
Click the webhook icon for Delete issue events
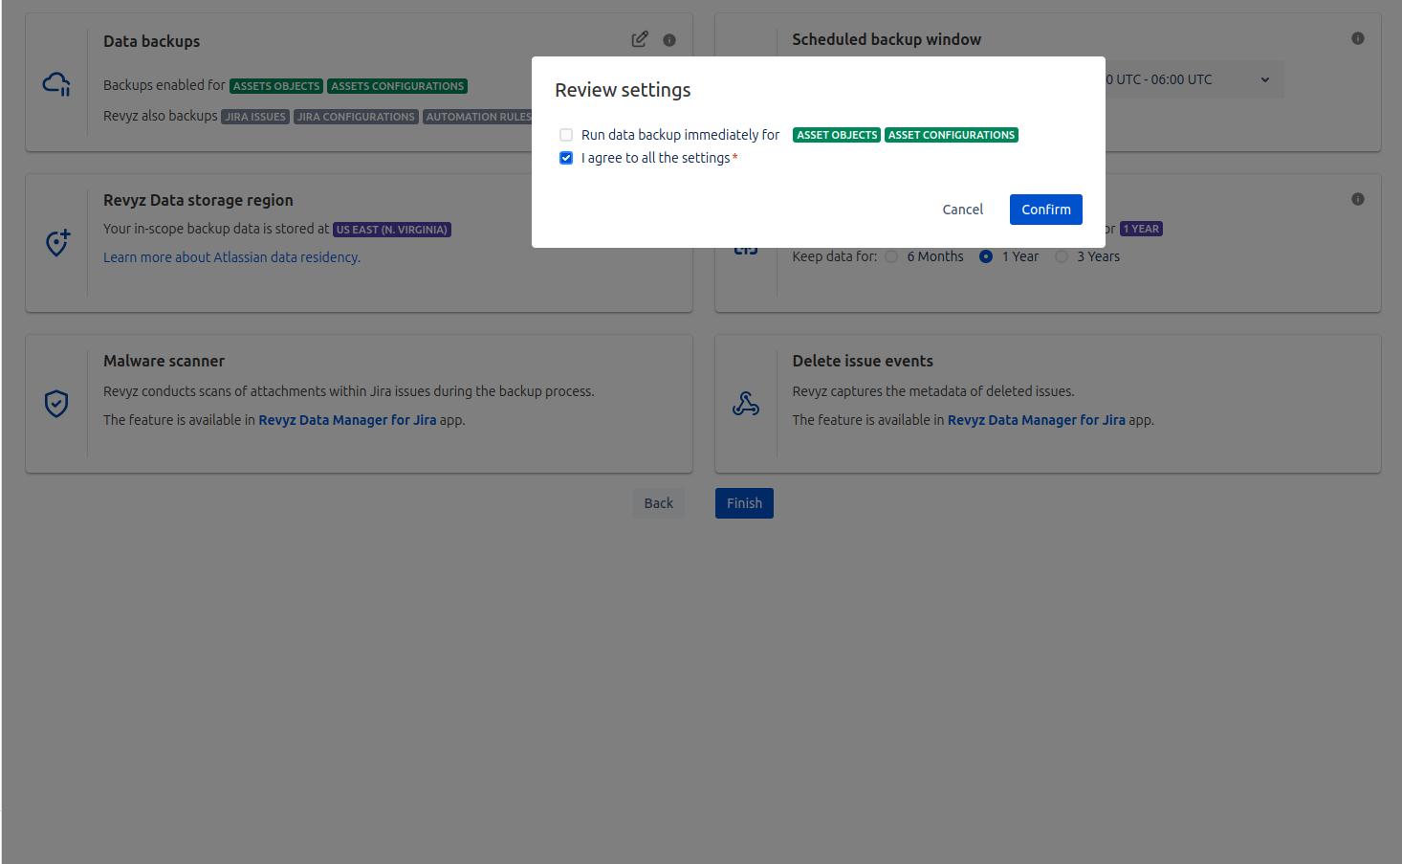pos(745,404)
